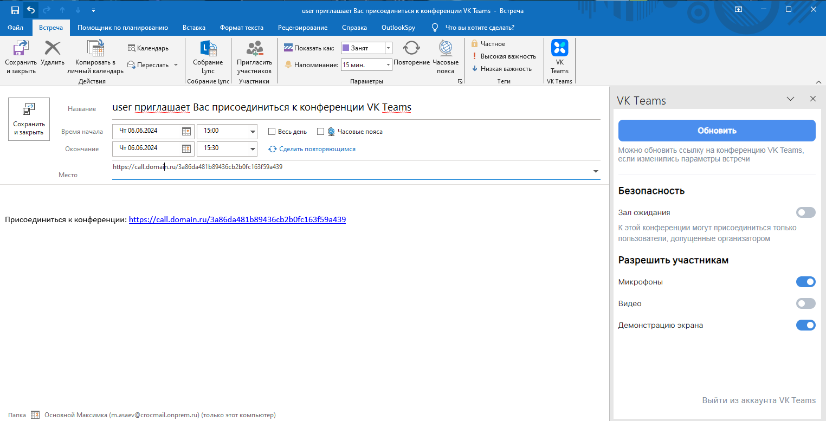
Task: Open the start time 15:00 dropdown
Action: click(x=253, y=132)
